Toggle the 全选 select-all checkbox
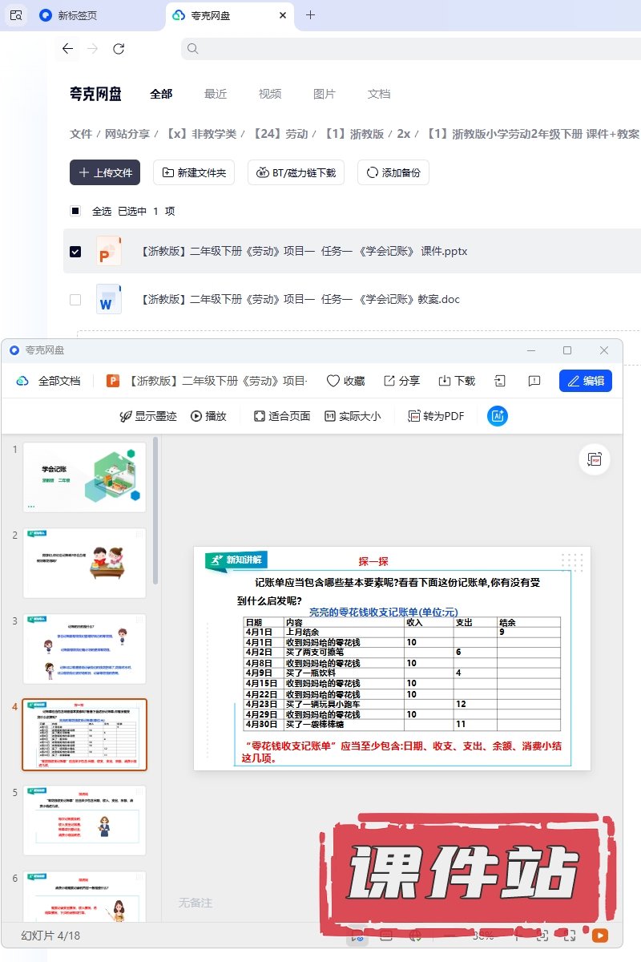This screenshot has width=641, height=962. pos(75,212)
